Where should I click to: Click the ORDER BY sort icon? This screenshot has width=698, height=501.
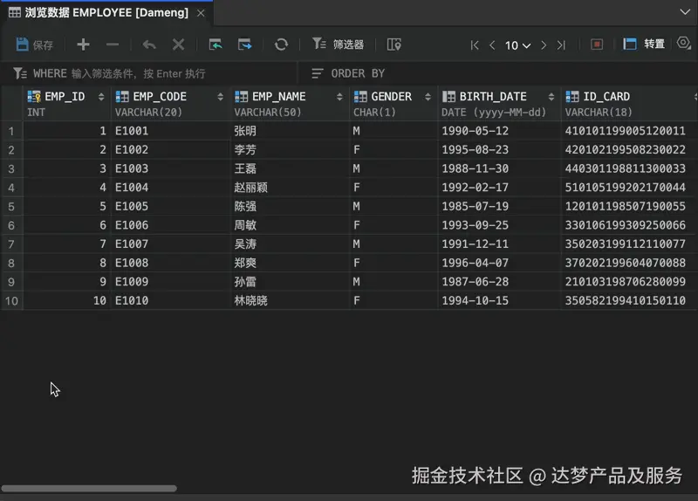(318, 73)
